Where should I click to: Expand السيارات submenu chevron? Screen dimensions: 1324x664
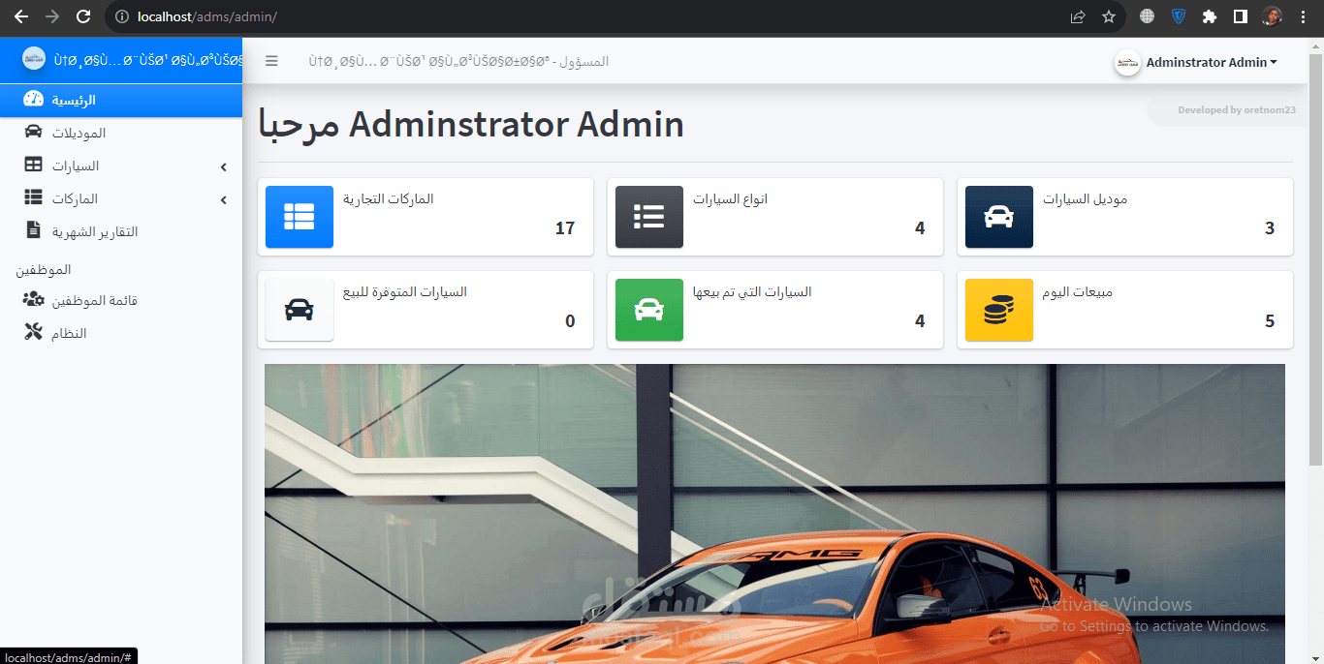(x=224, y=166)
